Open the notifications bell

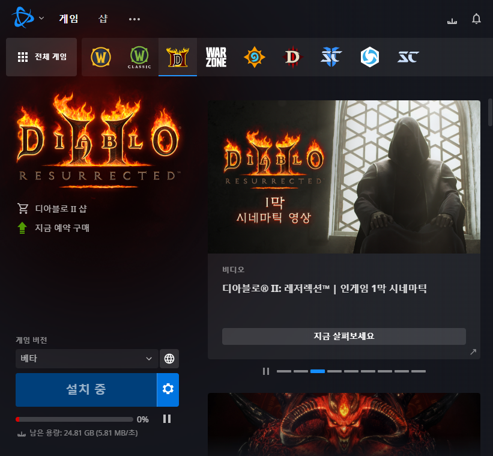click(x=476, y=19)
